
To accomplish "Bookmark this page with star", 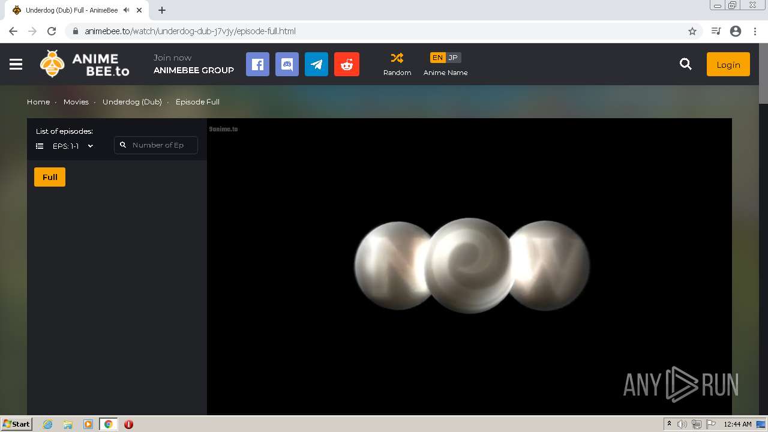I will click(x=692, y=31).
